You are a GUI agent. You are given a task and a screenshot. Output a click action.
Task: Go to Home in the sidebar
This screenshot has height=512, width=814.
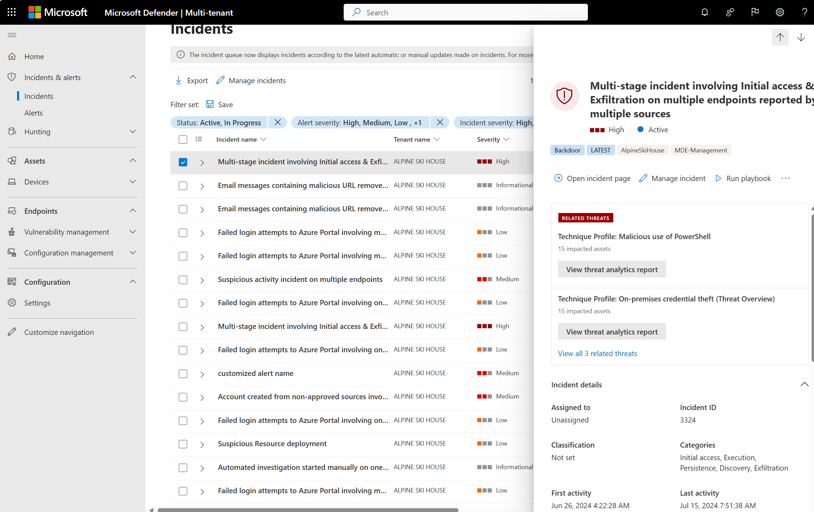[34, 56]
